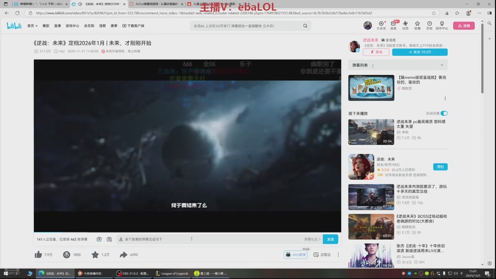Image resolution: width=496 pixels, height=279 pixels.
Task: Open the 游戏中心 navigation item
Action: coord(72,25)
